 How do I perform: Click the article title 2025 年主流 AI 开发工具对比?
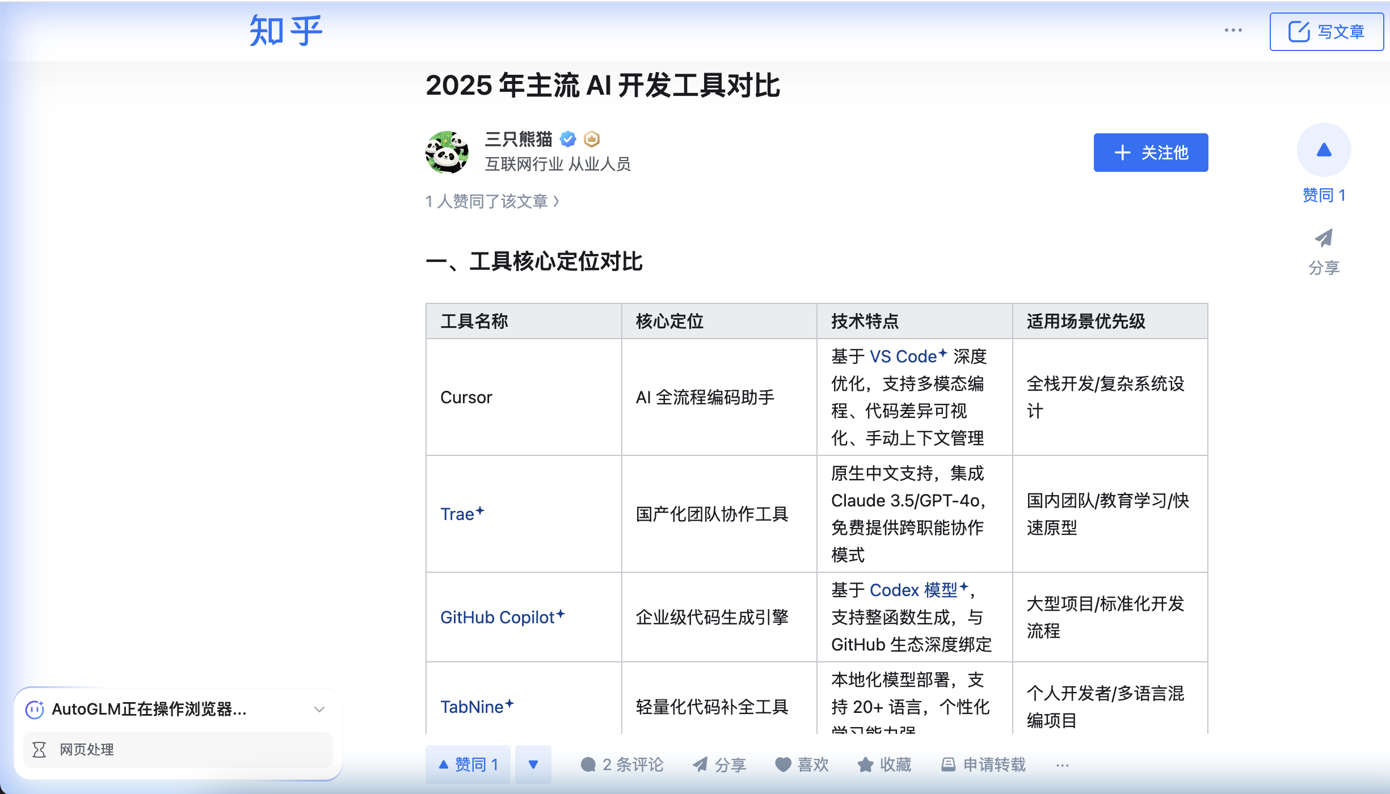[603, 86]
